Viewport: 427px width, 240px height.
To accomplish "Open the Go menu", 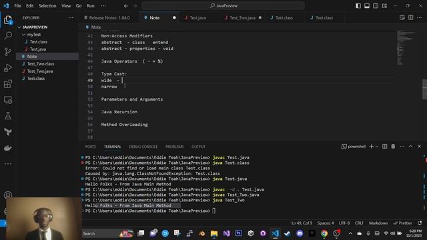I will pyautogui.click(x=79, y=6).
